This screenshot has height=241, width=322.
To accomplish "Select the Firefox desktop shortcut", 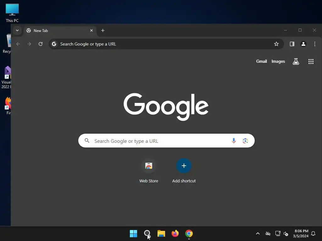I will pyautogui.click(x=8, y=105).
